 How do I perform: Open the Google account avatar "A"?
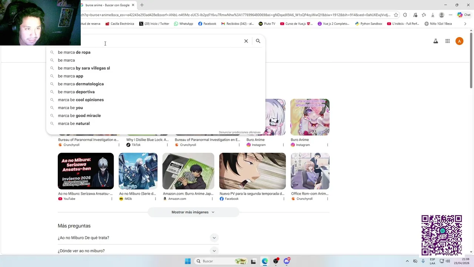tap(459, 41)
